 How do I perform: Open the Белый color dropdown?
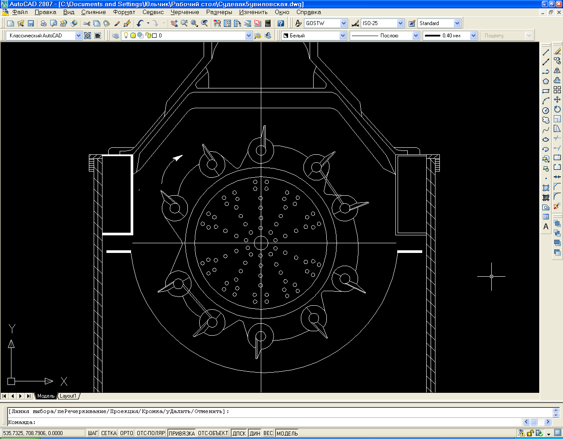pyautogui.click(x=343, y=36)
